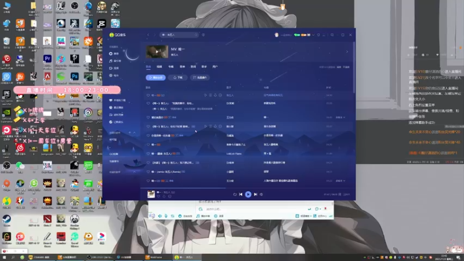This screenshot has height=261, width=464.
Task: Favorite the LoxLox Piano song with its heart
Action: coord(148,154)
